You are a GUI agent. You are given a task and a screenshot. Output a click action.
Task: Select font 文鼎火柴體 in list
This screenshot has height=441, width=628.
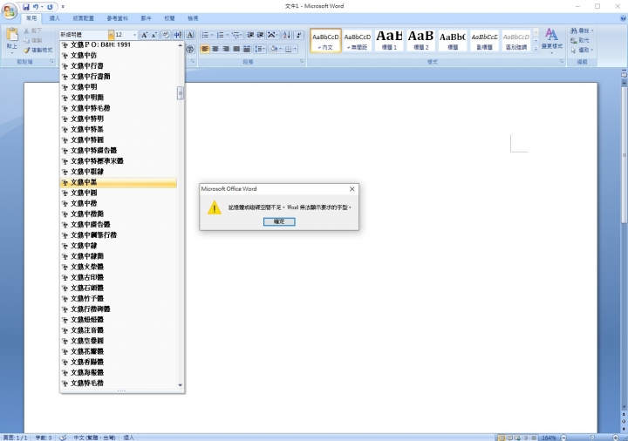pos(118,267)
